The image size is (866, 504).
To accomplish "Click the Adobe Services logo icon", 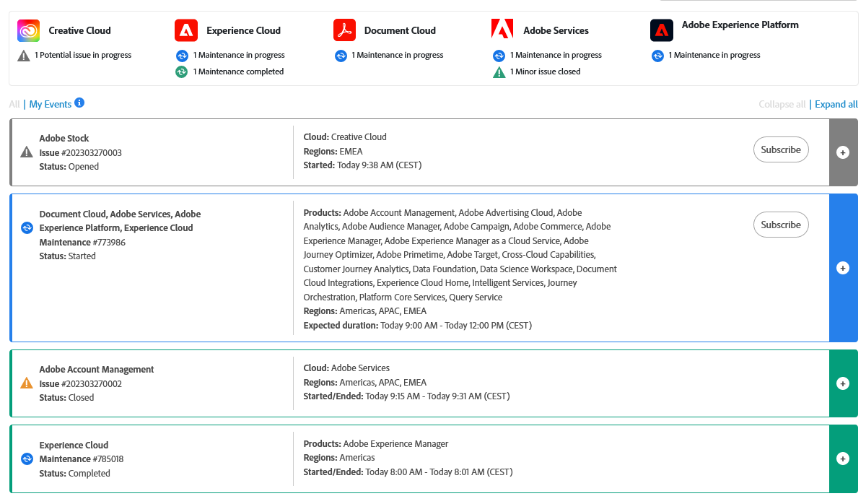I will tap(501, 30).
